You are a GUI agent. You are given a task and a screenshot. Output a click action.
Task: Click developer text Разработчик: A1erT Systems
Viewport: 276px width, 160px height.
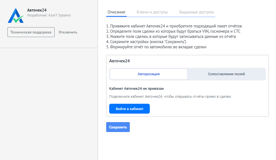coord(49,15)
